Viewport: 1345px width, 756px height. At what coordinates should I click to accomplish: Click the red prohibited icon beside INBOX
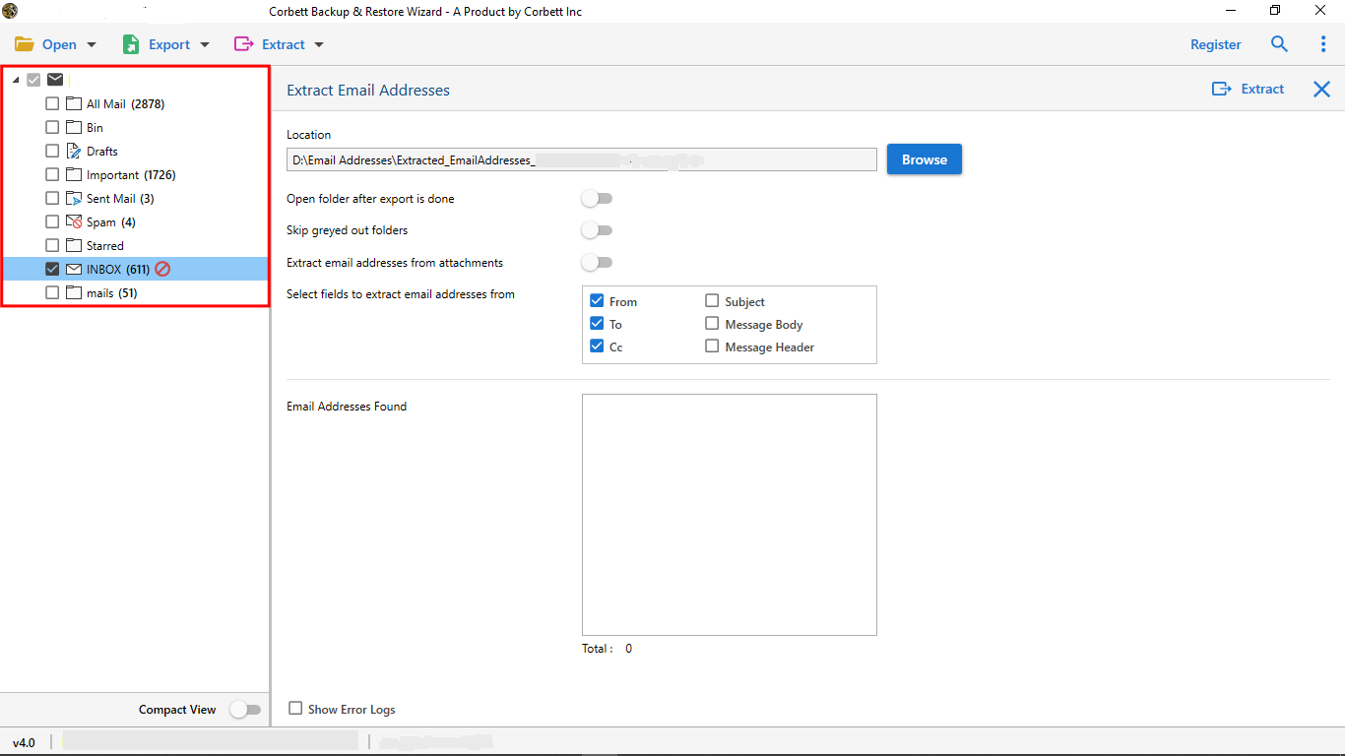coord(162,269)
